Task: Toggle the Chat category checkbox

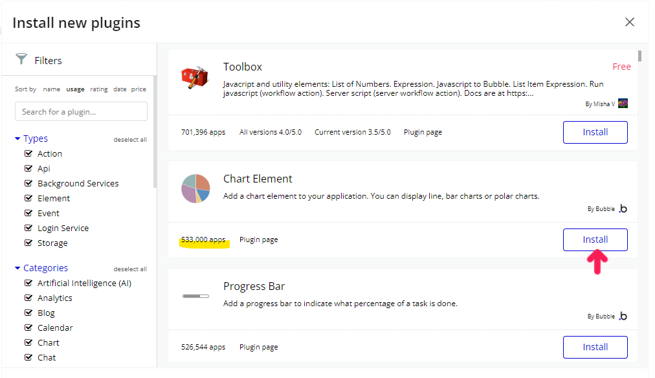Action: 28,357
